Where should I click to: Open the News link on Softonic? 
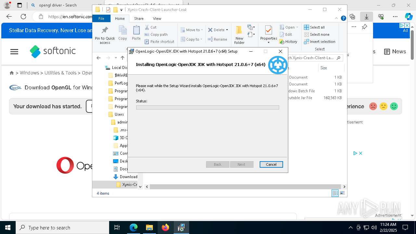click(395, 52)
